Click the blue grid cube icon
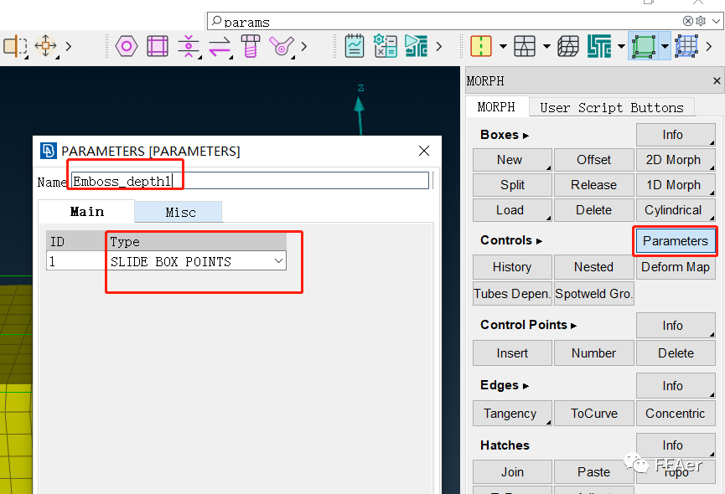The height and width of the screenshot is (494, 725). pyautogui.click(x=686, y=46)
